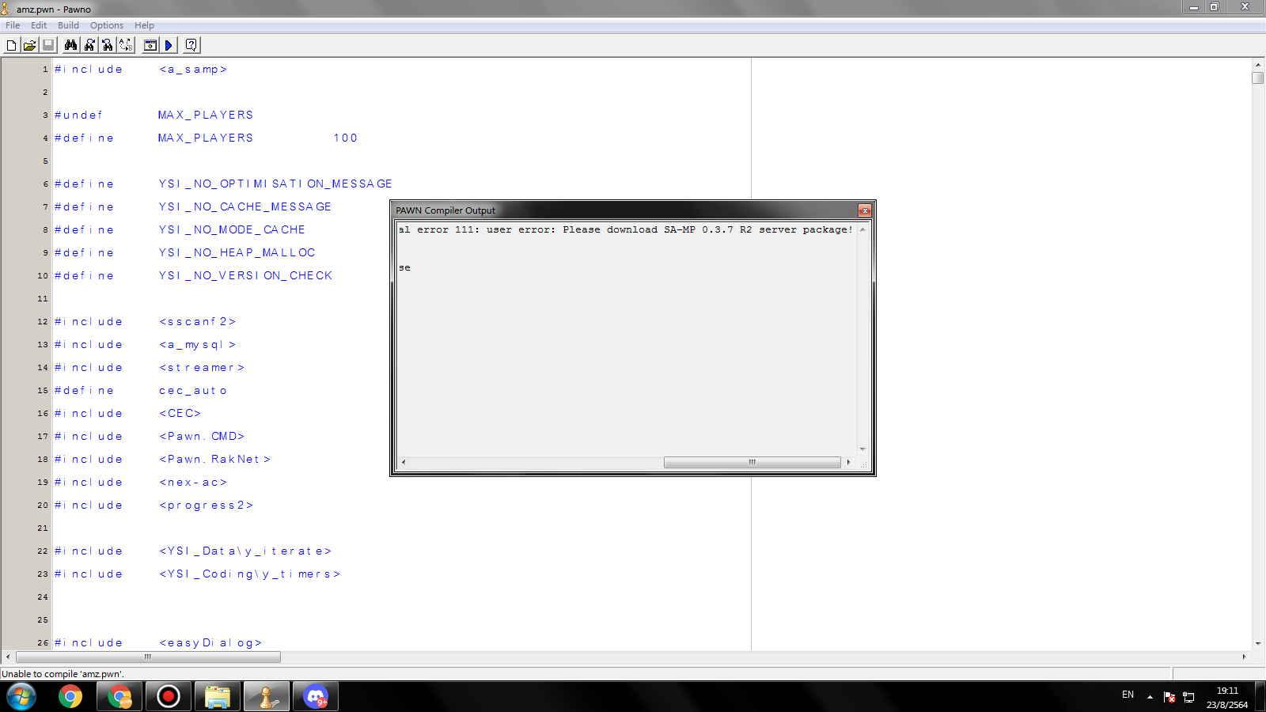This screenshot has width=1266, height=712.
Task: Click the <easyDialog> include
Action: click(x=210, y=642)
